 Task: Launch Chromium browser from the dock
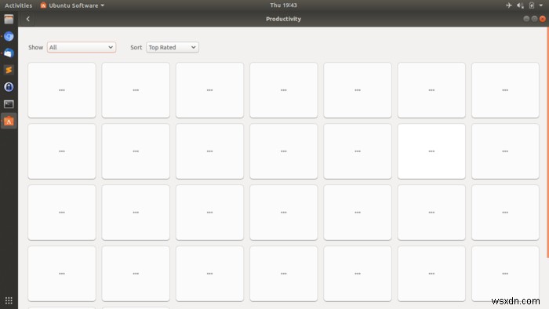pyautogui.click(x=9, y=36)
